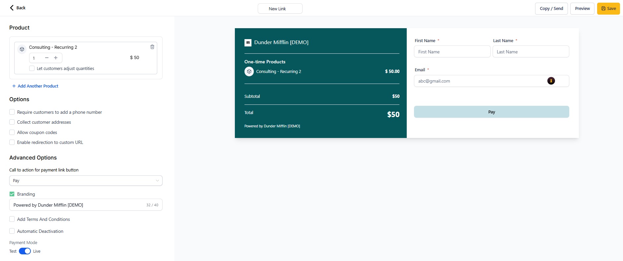
Task: Click the Subtotal label in the preview
Action: (252, 96)
